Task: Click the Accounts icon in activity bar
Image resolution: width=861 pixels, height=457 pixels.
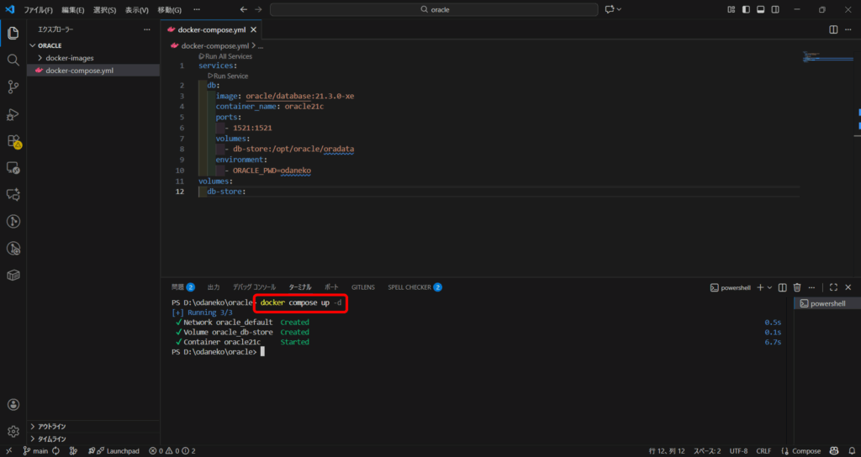Action: pos(13,404)
